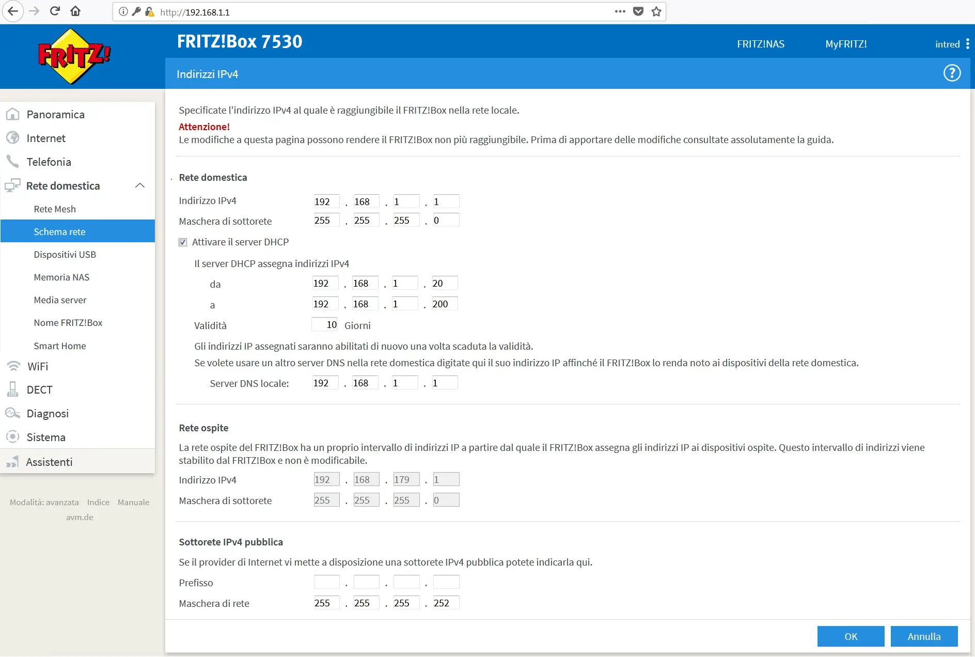Click the first Prefisso octet field
975x657 pixels.
326,582
